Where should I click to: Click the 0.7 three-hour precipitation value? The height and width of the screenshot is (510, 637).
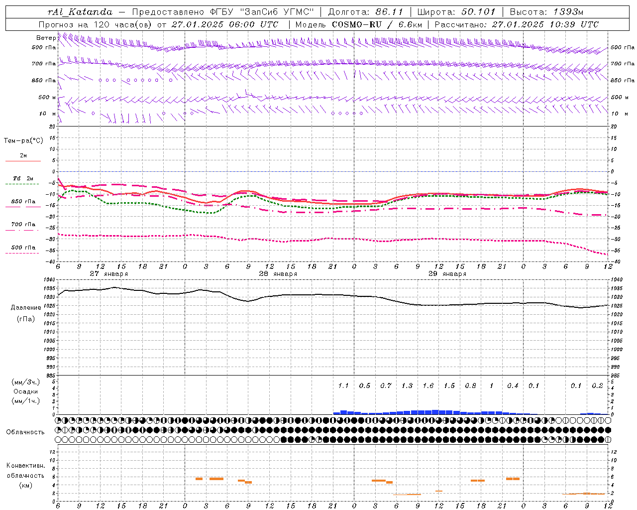click(386, 386)
